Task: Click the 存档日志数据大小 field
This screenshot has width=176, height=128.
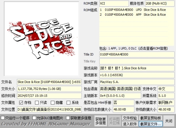Action: tap(123, 110)
